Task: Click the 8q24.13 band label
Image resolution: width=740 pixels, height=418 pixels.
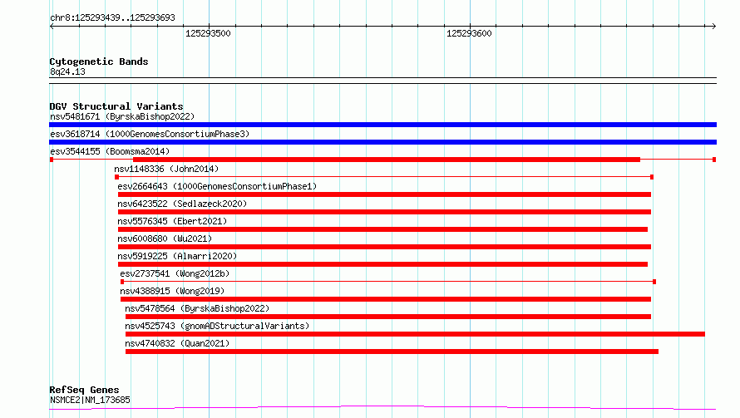Action: point(67,71)
